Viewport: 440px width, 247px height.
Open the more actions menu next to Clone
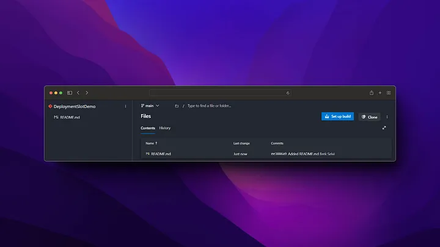coord(387,116)
